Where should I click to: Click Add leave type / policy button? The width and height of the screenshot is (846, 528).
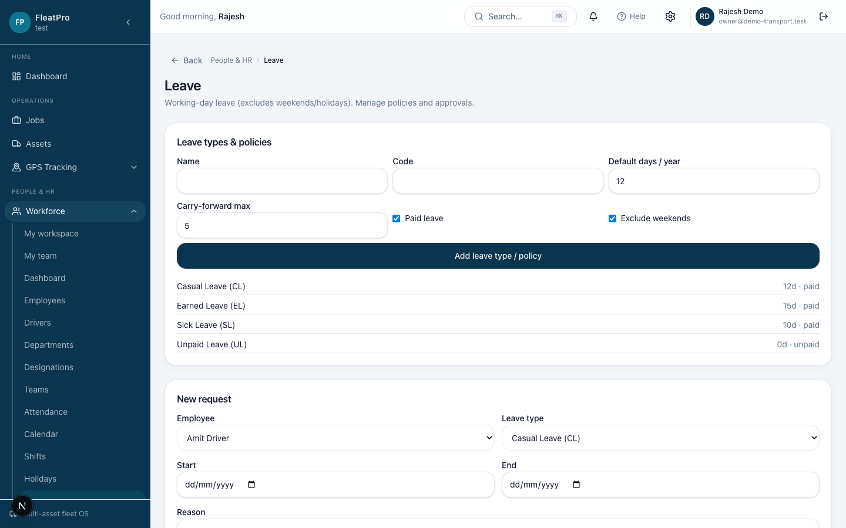[x=498, y=256]
